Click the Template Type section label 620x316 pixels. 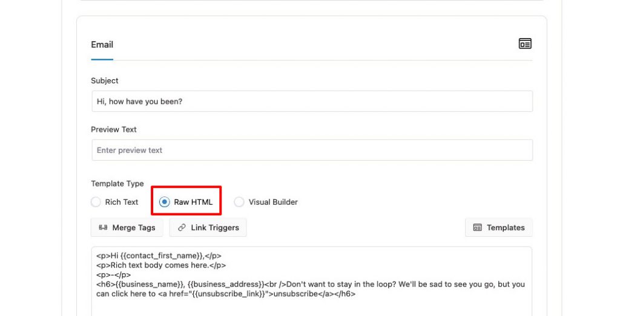pos(117,184)
